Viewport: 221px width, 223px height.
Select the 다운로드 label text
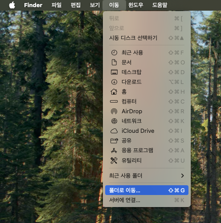pyautogui.click(x=131, y=82)
